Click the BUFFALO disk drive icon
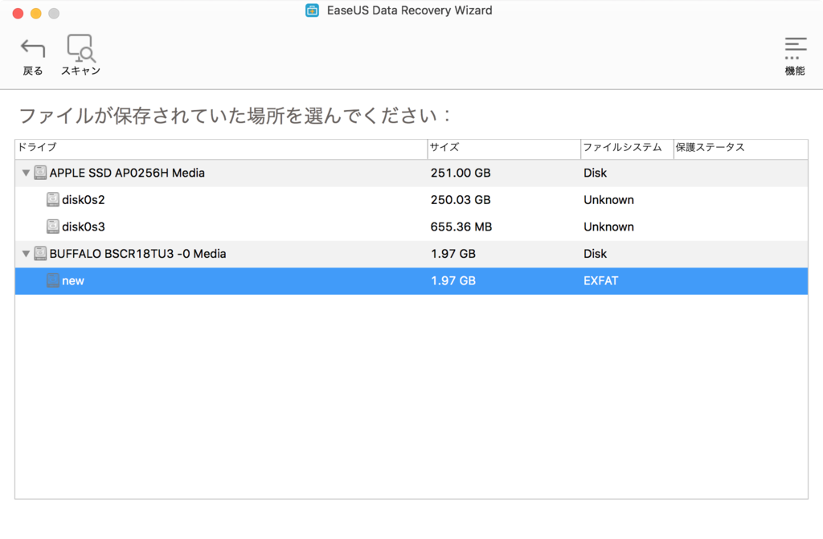823x539 pixels. (40, 254)
